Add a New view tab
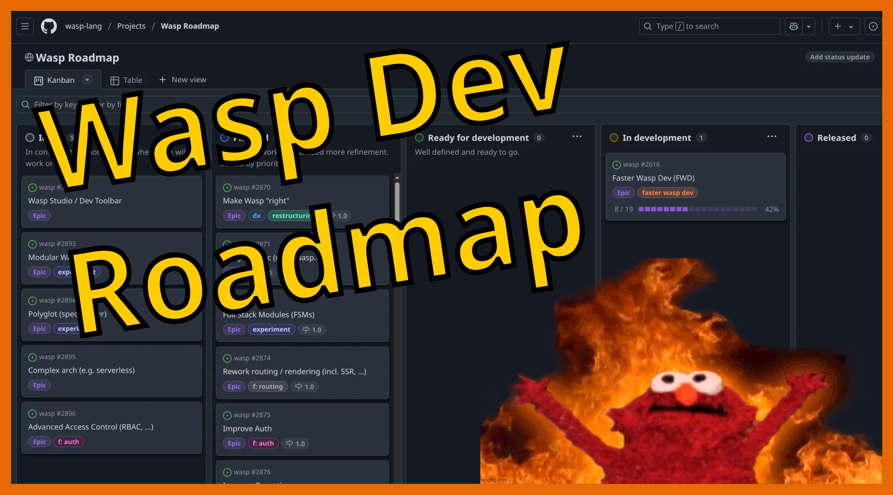 click(x=183, y=80)
